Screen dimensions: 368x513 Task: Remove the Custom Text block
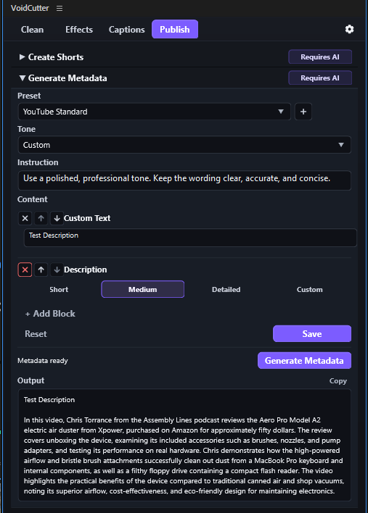[25, 218]
